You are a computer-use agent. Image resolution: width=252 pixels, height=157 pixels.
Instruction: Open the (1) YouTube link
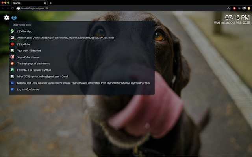[24, 44]
